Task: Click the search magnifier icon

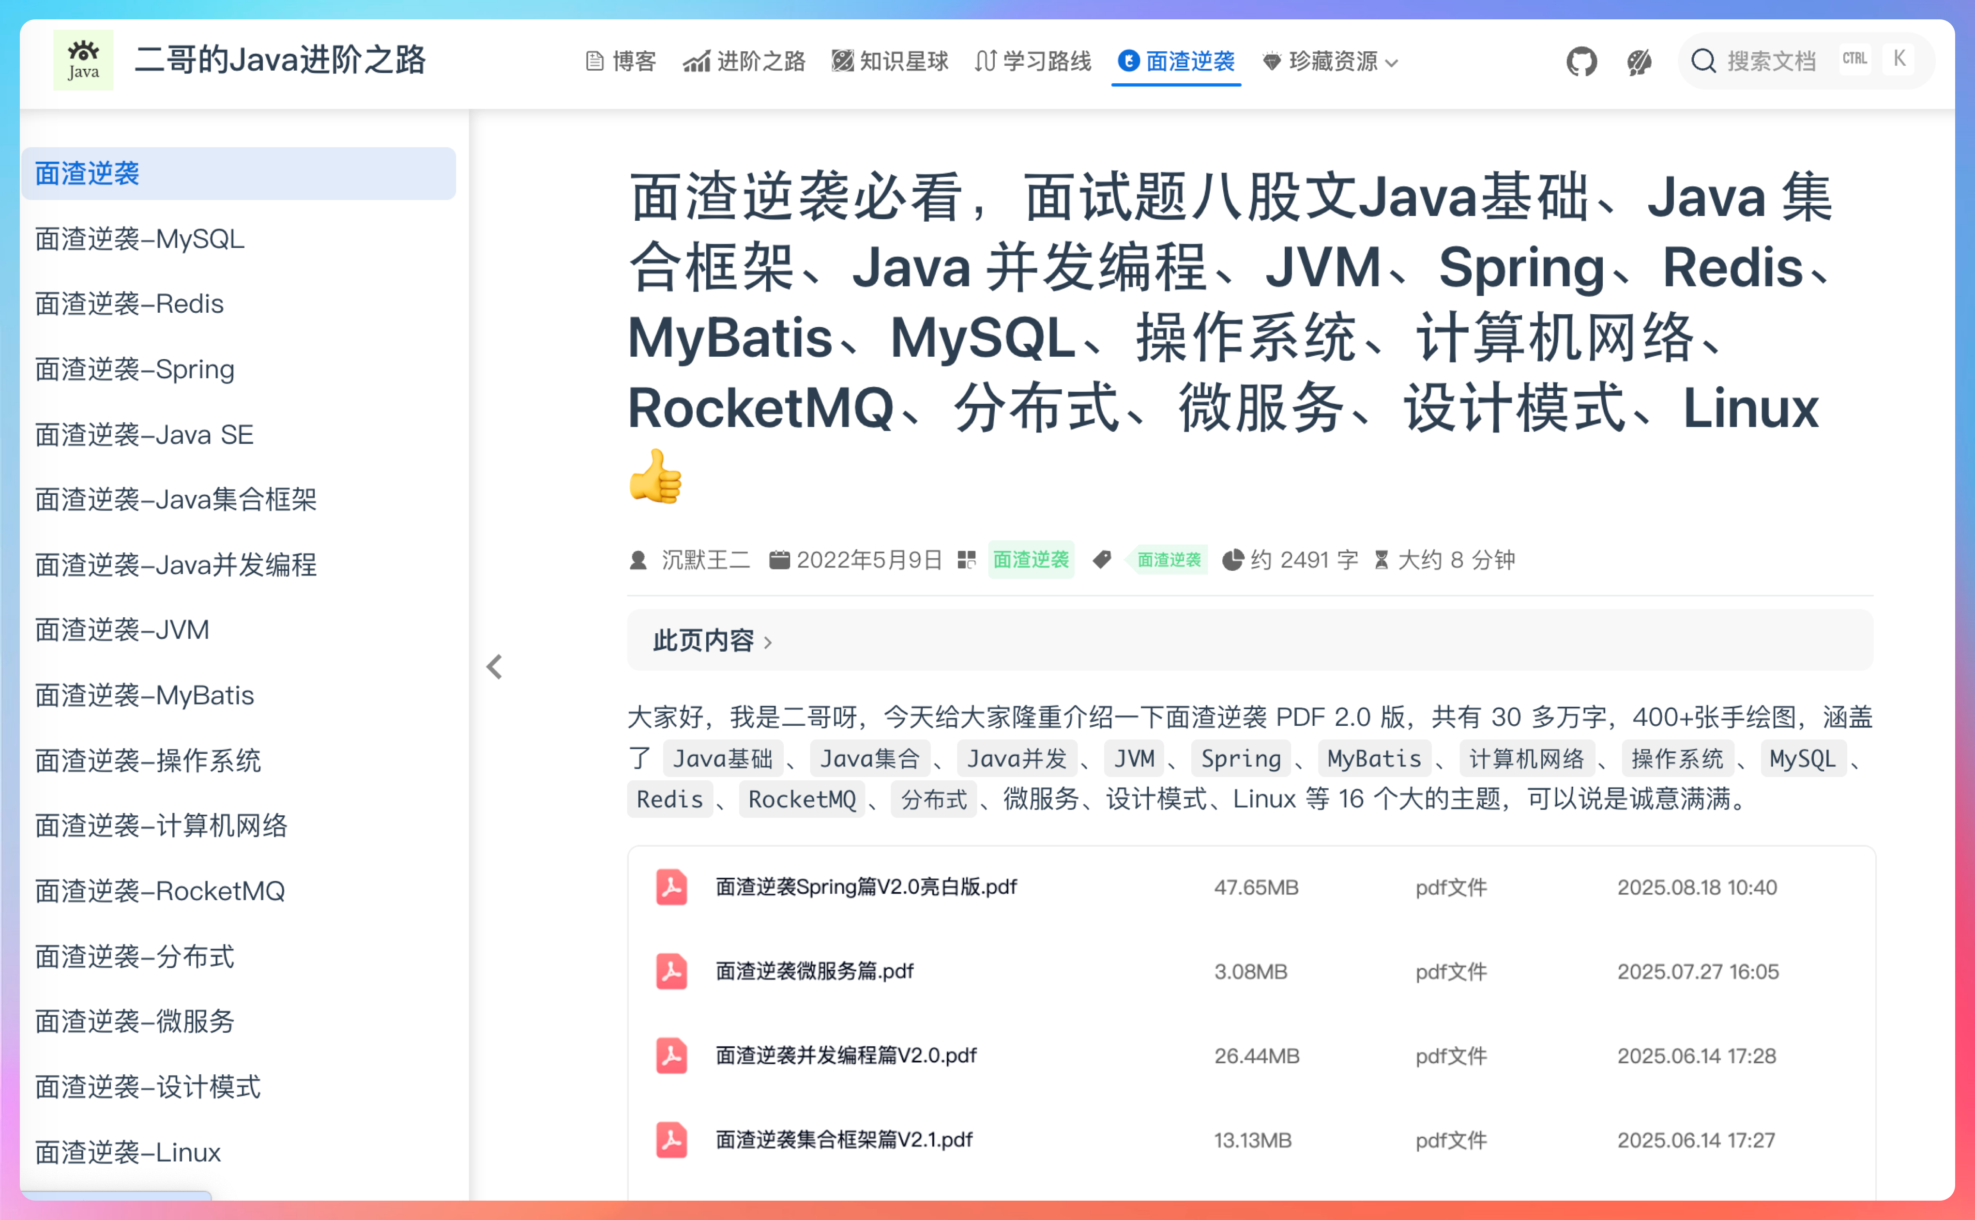Action: pos(1703,61)
